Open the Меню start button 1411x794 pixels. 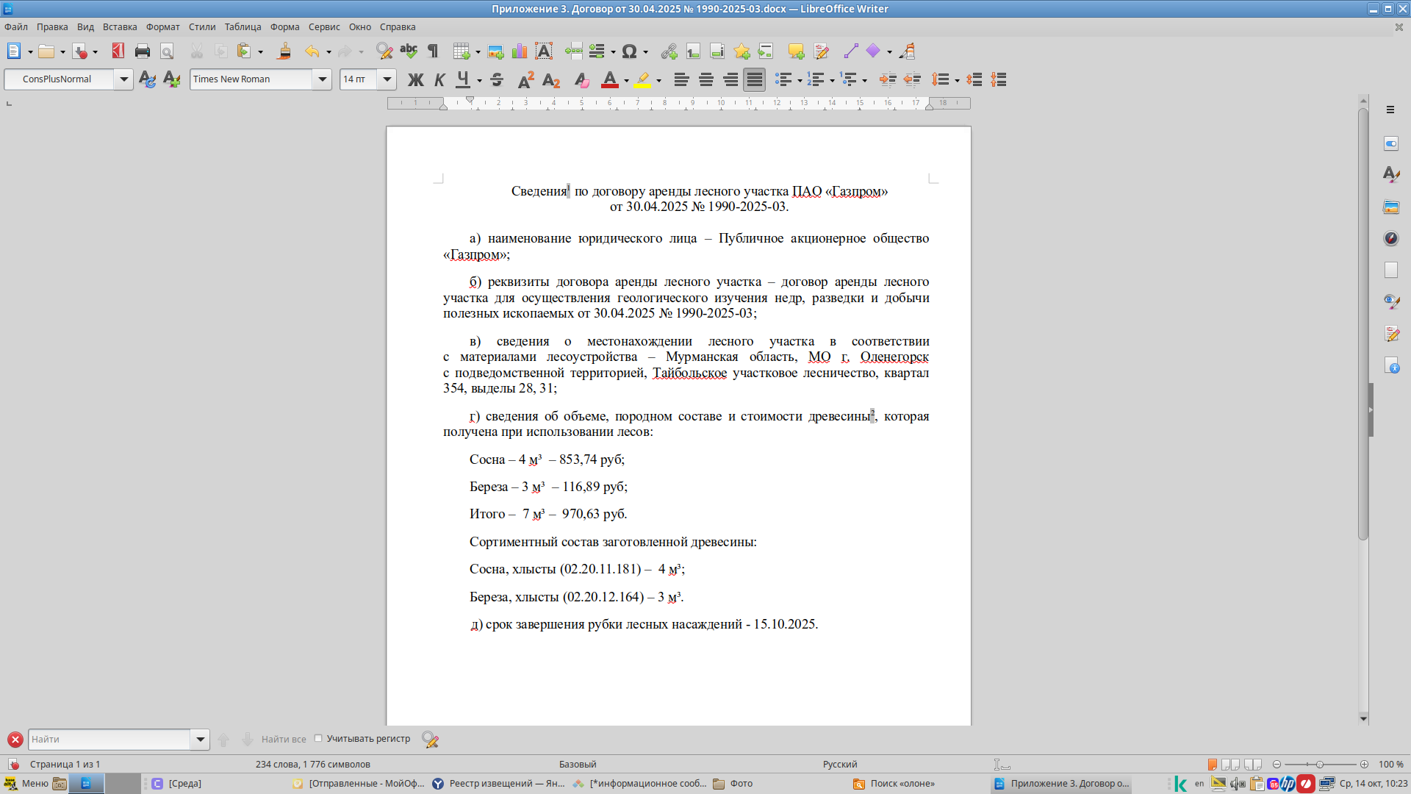(26, 784)
